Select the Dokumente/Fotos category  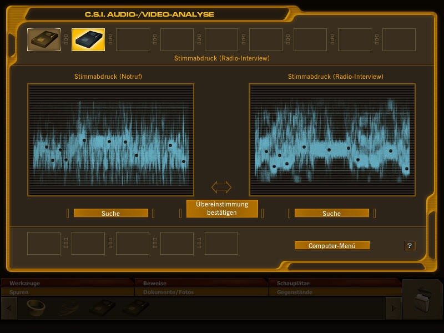coord(201,292)
